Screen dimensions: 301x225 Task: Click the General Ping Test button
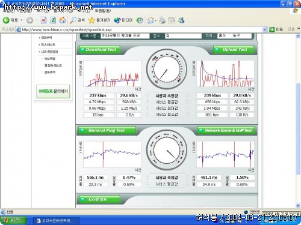pos(107,130)
